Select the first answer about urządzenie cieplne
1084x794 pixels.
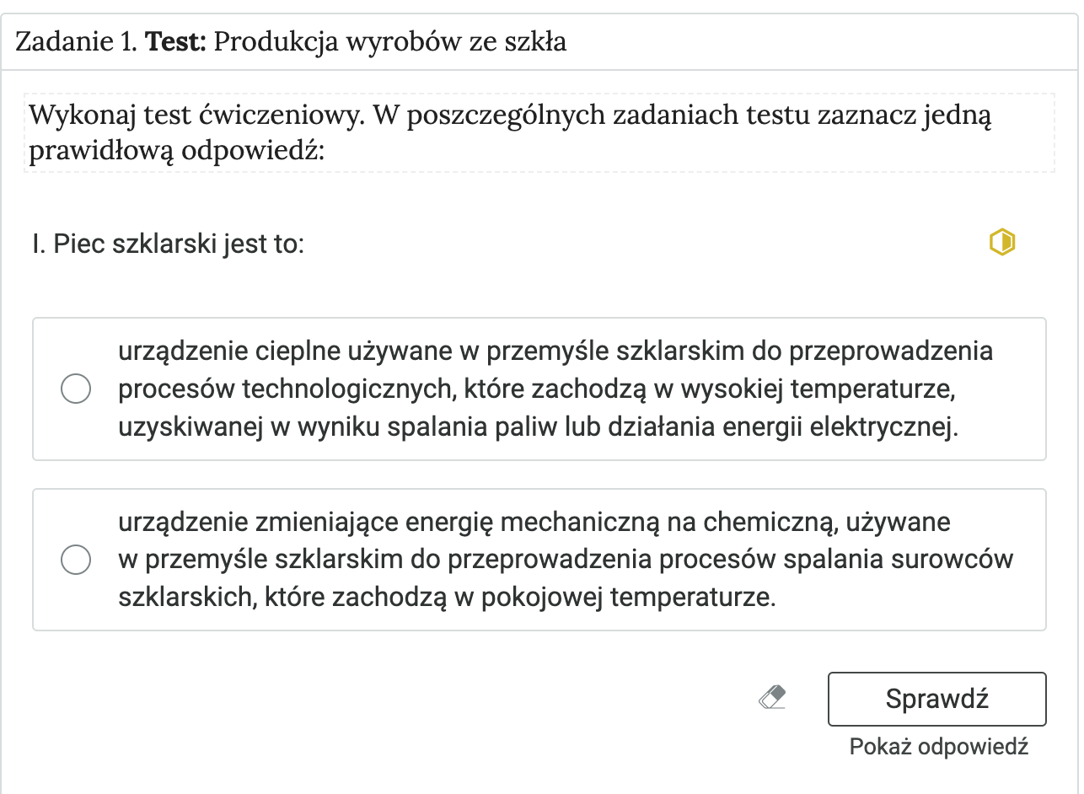tap(75, 389)
